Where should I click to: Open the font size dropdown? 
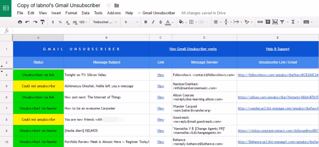point(132,22)
